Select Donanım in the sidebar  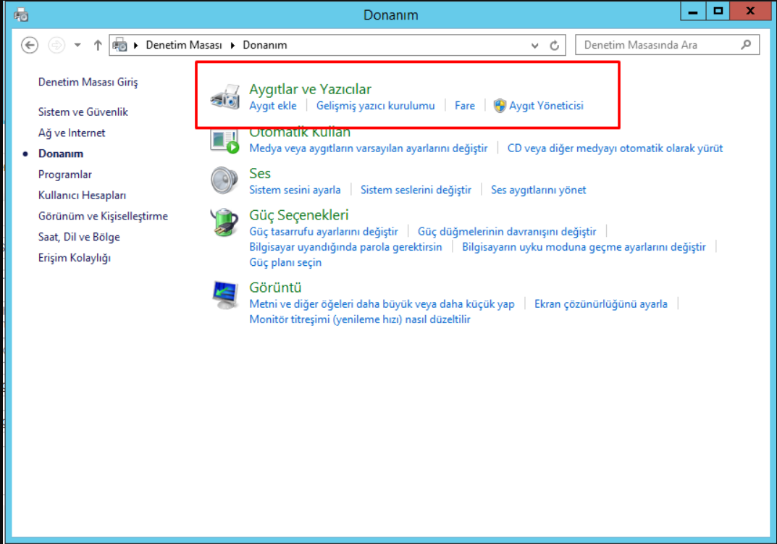click(x=61, y=154)
